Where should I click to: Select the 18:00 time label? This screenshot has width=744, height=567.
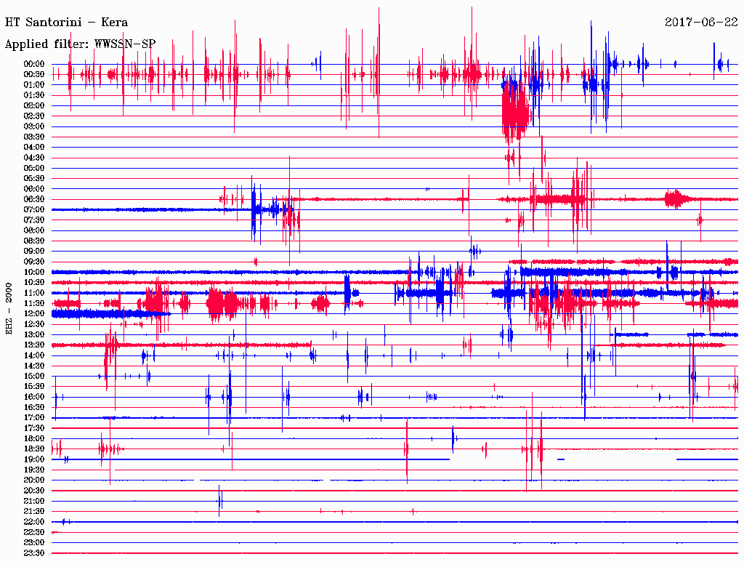coord(34,439)
